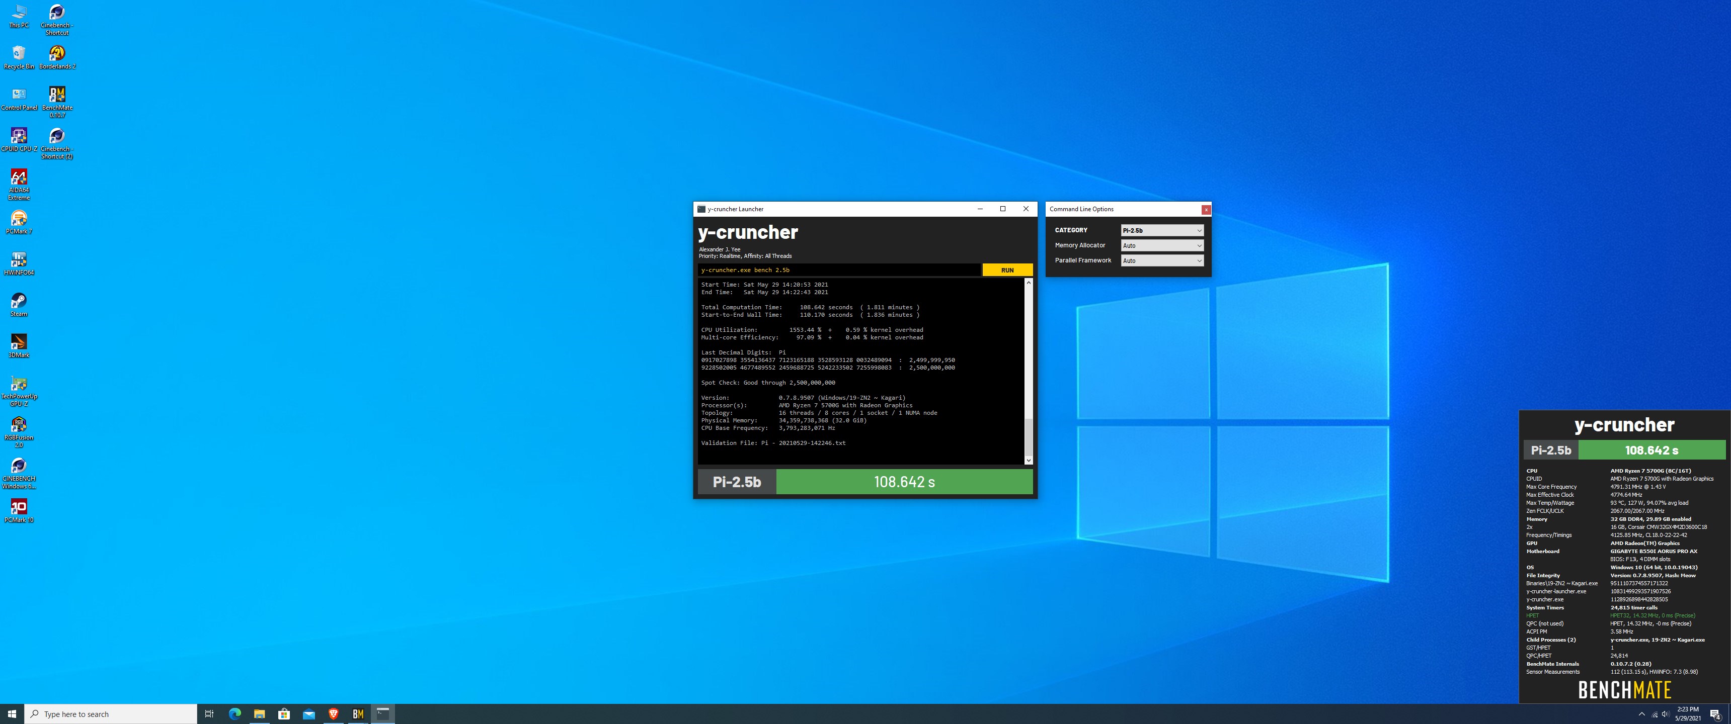Image resolution: width=1731 pixels, height=724 pixels.
Task: Maximize the y-cruncher Launcher window
Action: (1003, 209)
